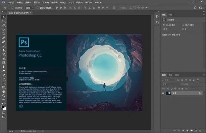
Task: Enable the 自动选择 checkbox
Action: [x=12, y=7]
